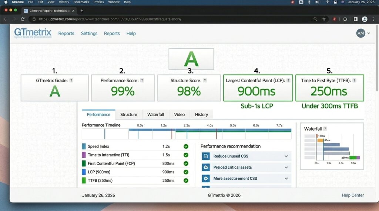
Task: Click Wi-Fi icon in menu bar
Action: pyautogui.click(x=327, y=2)
